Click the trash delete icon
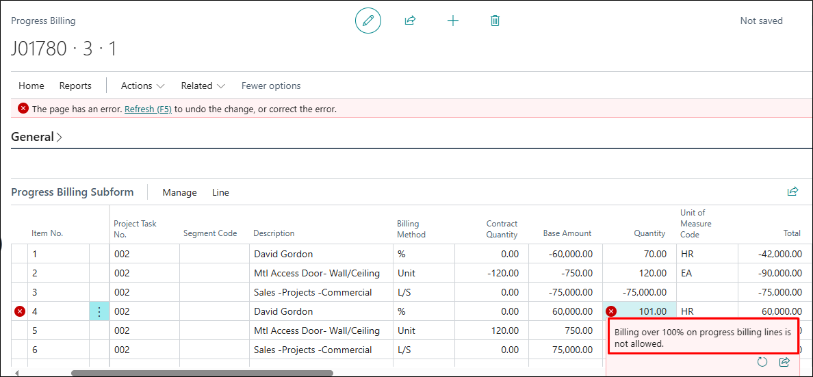The image size is (813, 377). 495,21
